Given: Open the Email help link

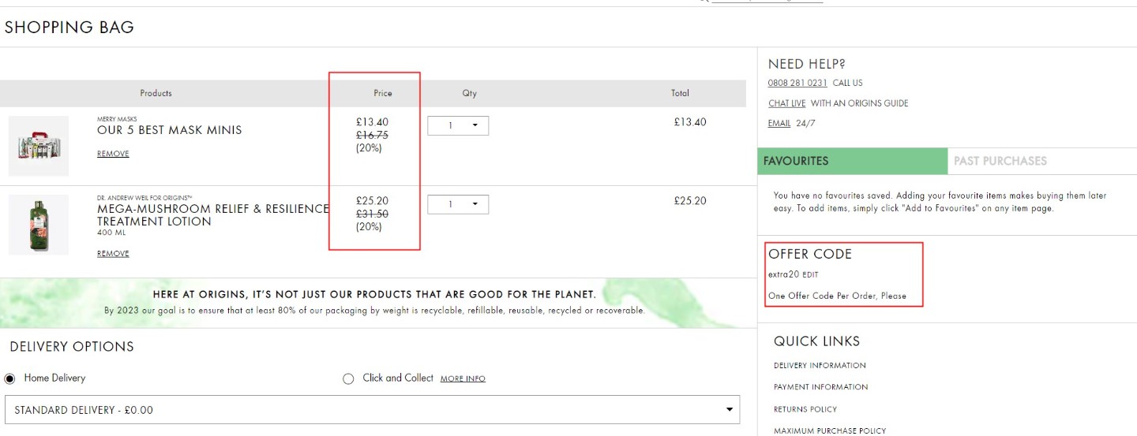Looking at the screenshot, I should pos(779,123).
